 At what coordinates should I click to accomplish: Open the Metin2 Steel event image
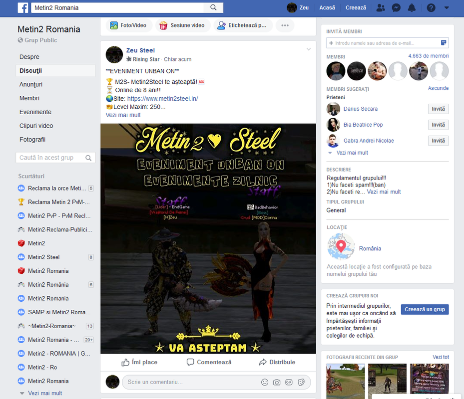pos(208,238)
